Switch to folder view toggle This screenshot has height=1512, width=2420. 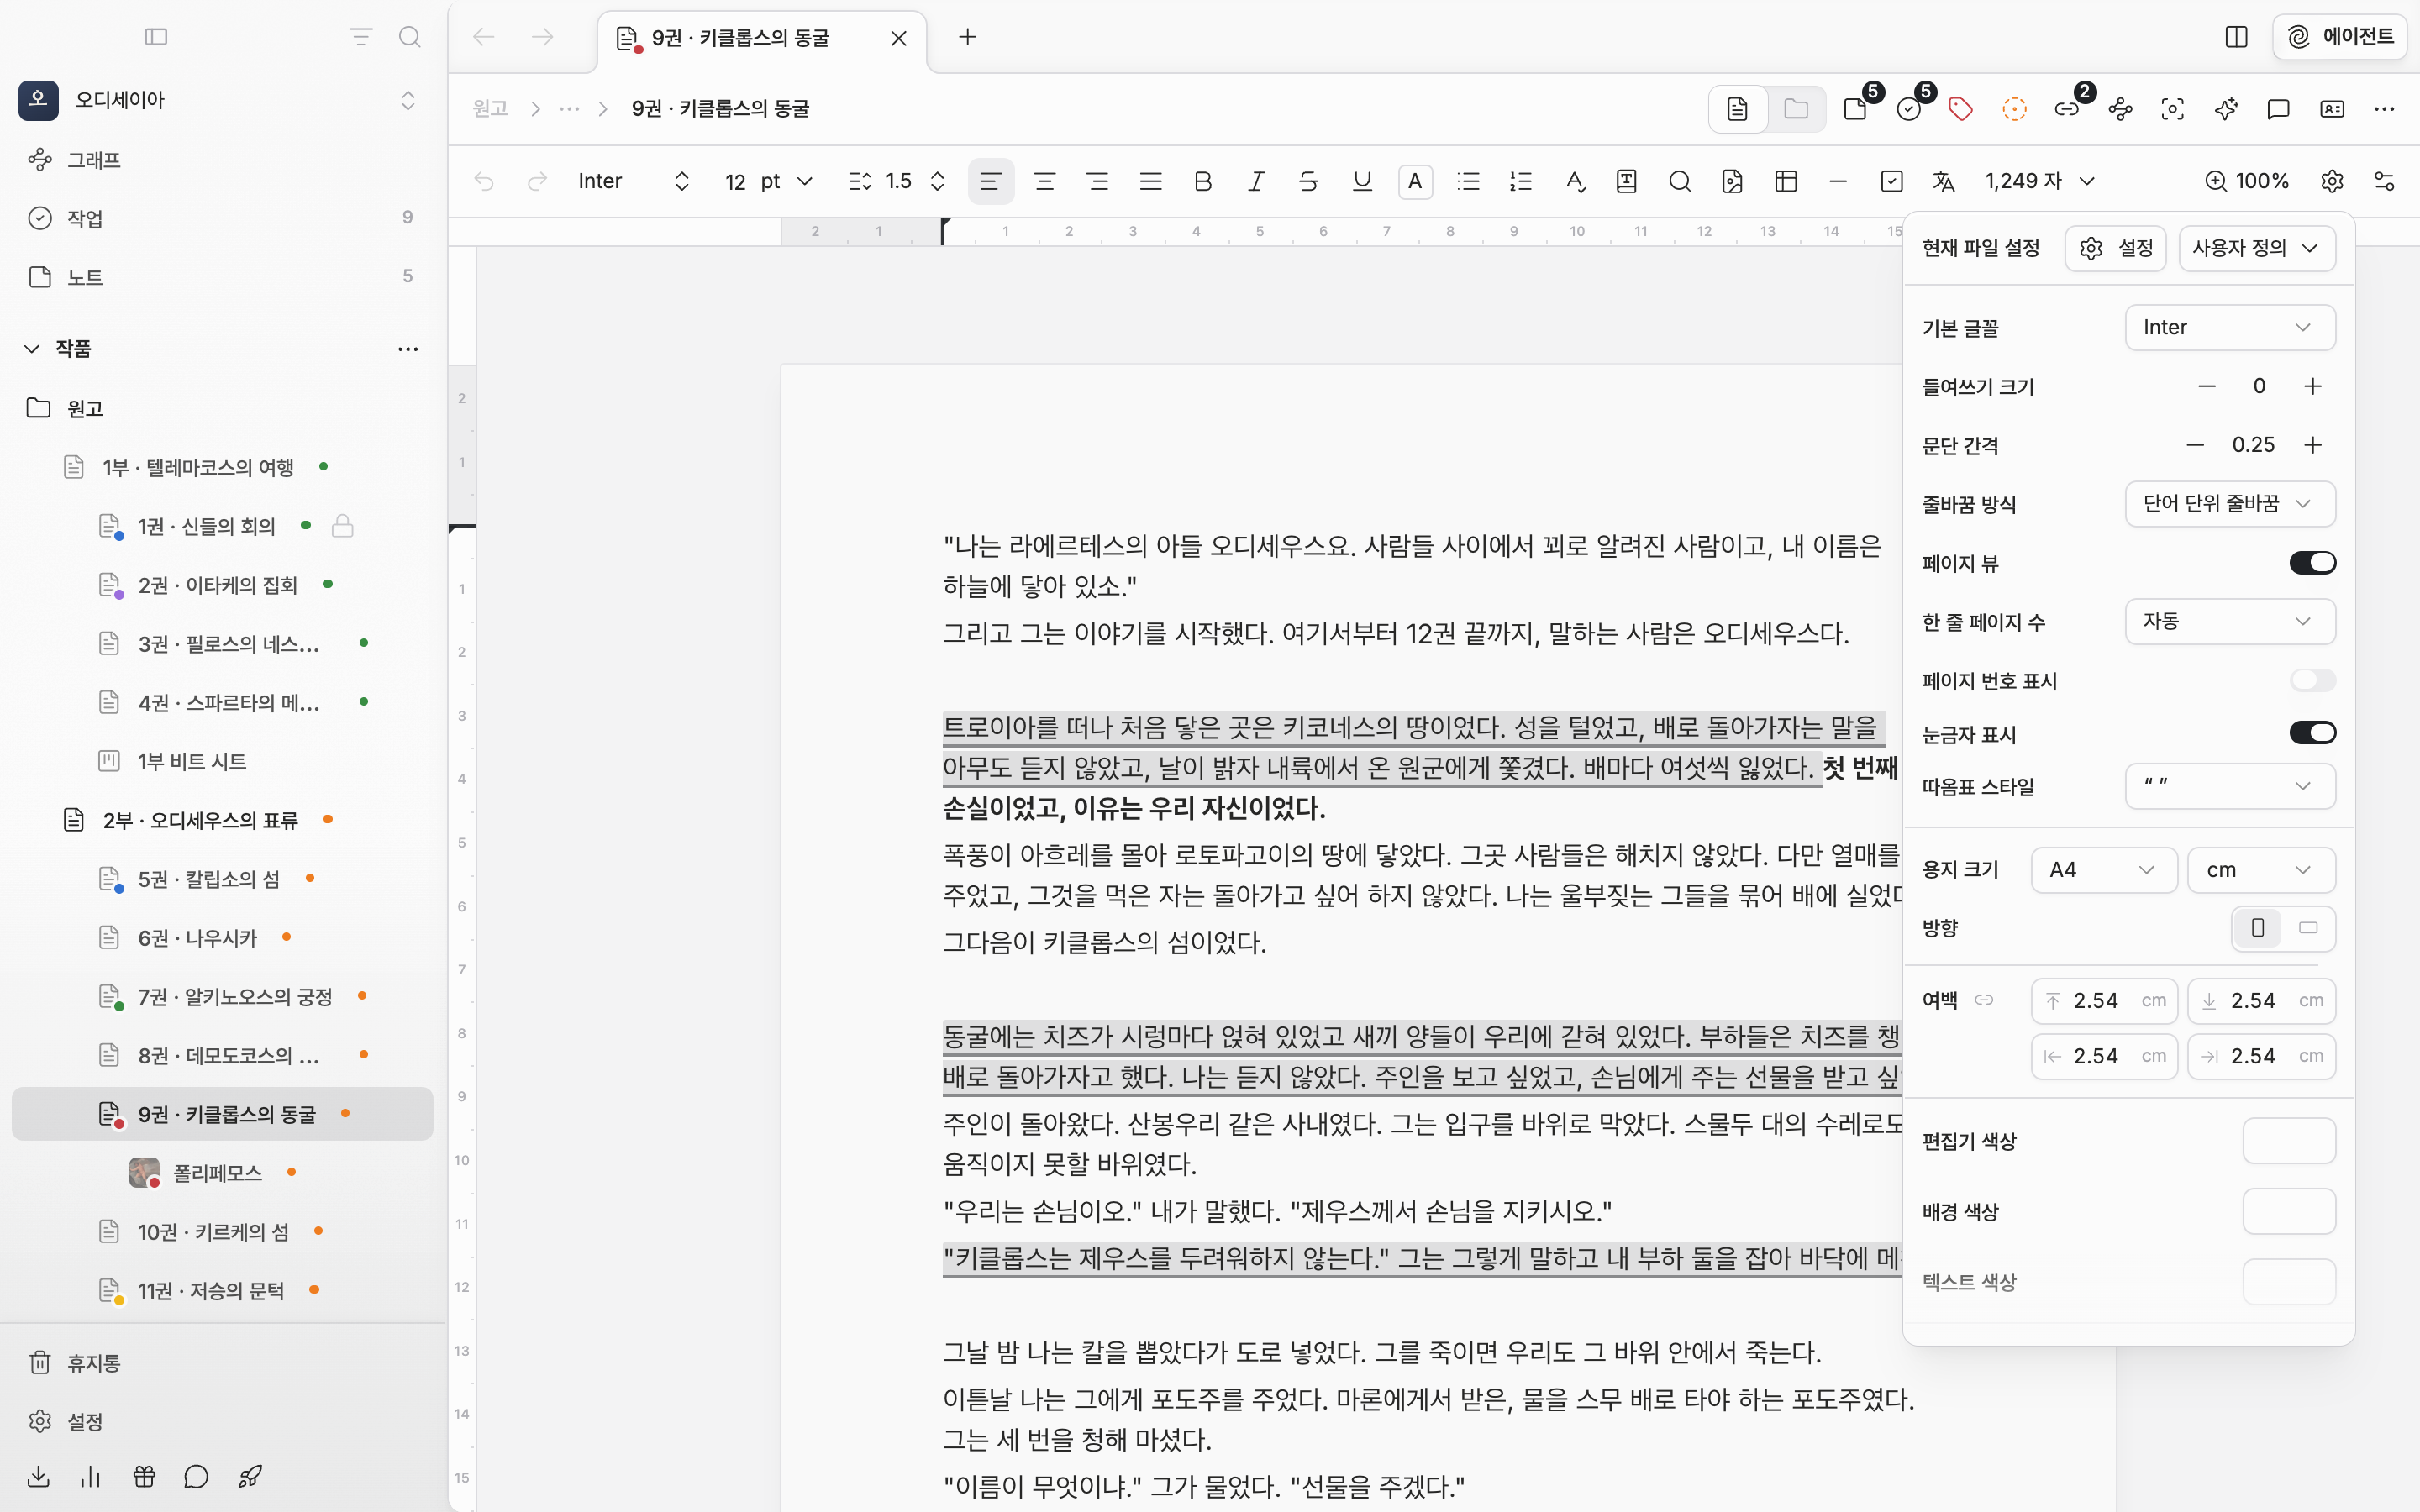(1796, 109)
